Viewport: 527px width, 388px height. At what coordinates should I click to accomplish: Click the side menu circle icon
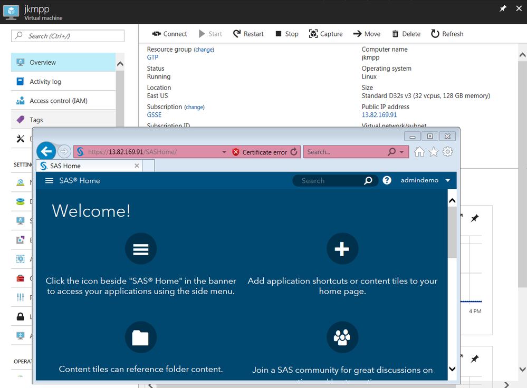click(141, 249)
